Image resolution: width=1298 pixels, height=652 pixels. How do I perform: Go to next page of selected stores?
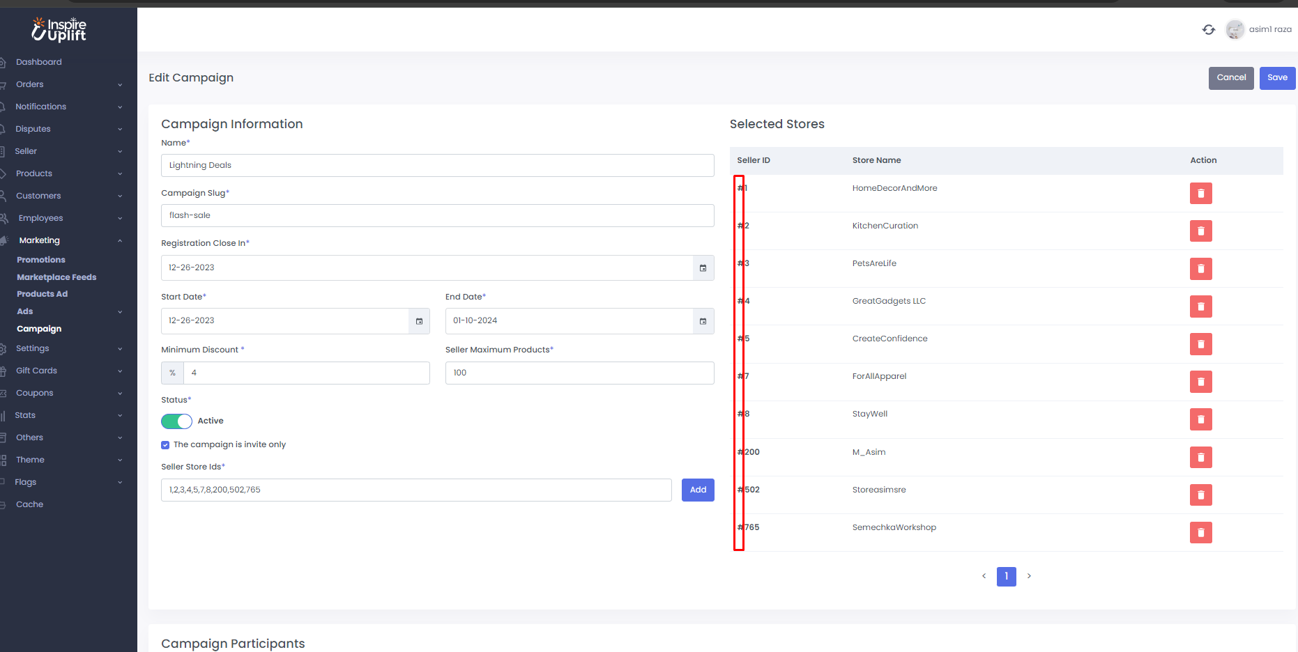(x=1028, y=576)
